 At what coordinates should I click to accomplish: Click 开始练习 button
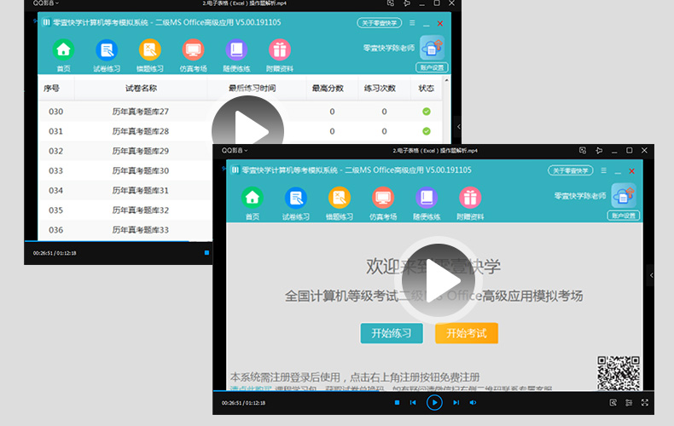[392, 333]
